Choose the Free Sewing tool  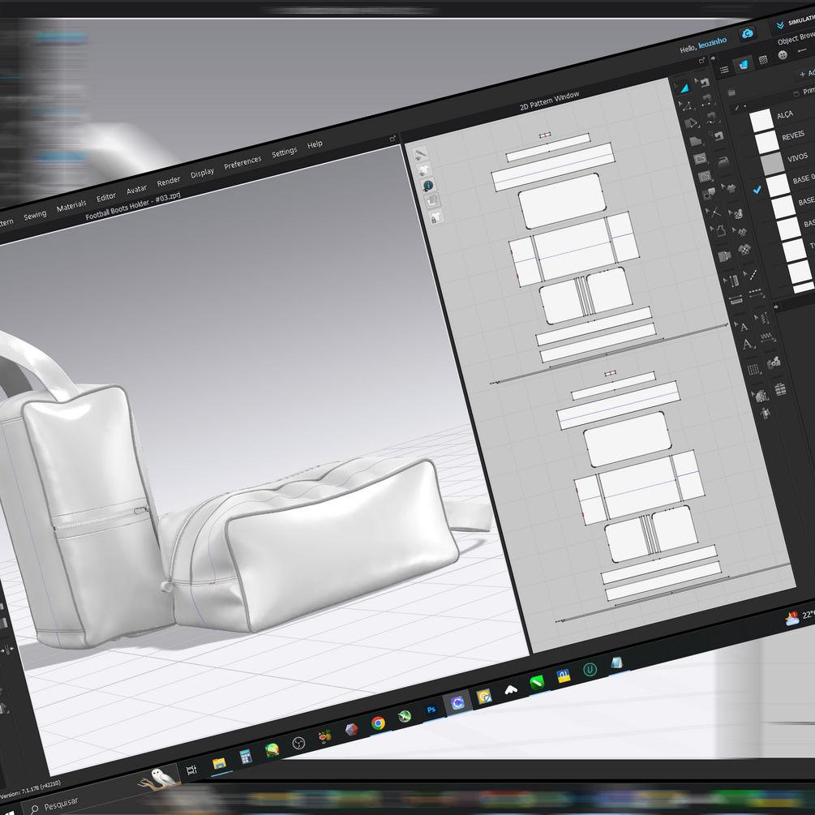(712, 118)
